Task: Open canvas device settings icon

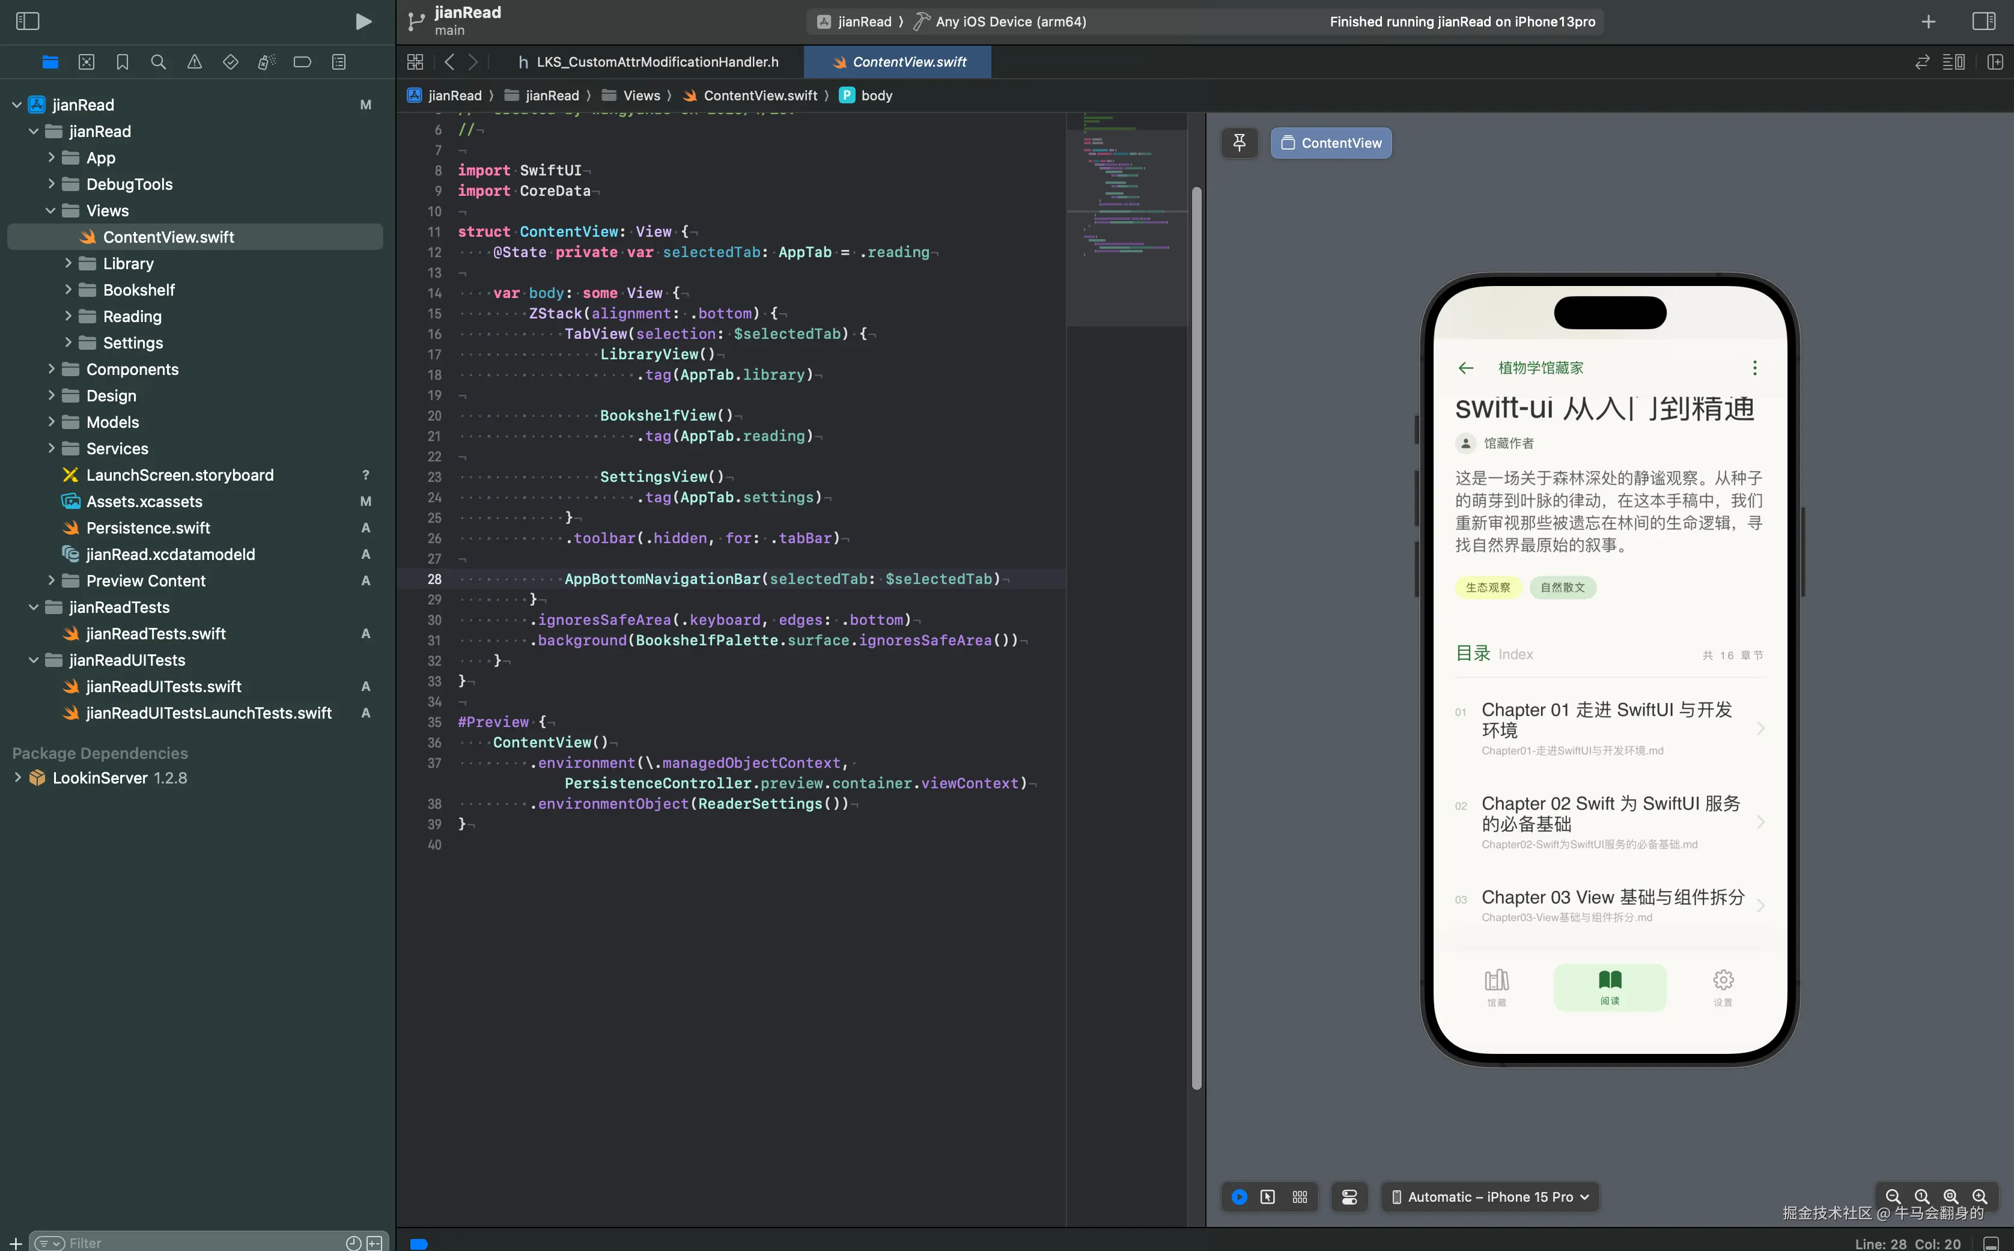Action: (x=1349, y=1197)
